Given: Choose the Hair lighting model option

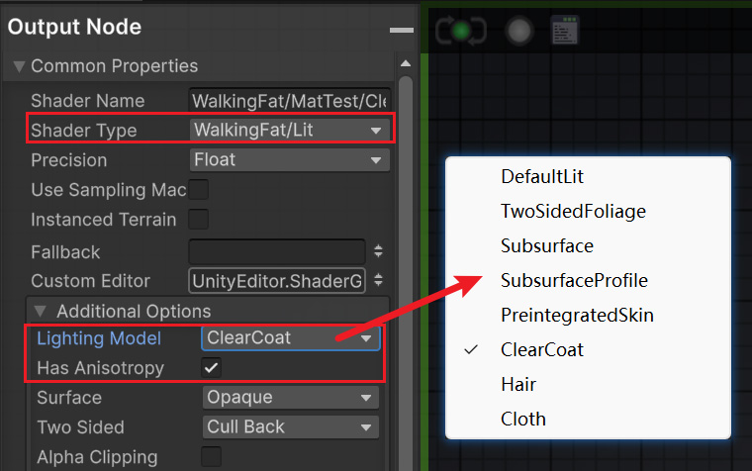Looking at the screenshot, I should click(x=518, y=385).
